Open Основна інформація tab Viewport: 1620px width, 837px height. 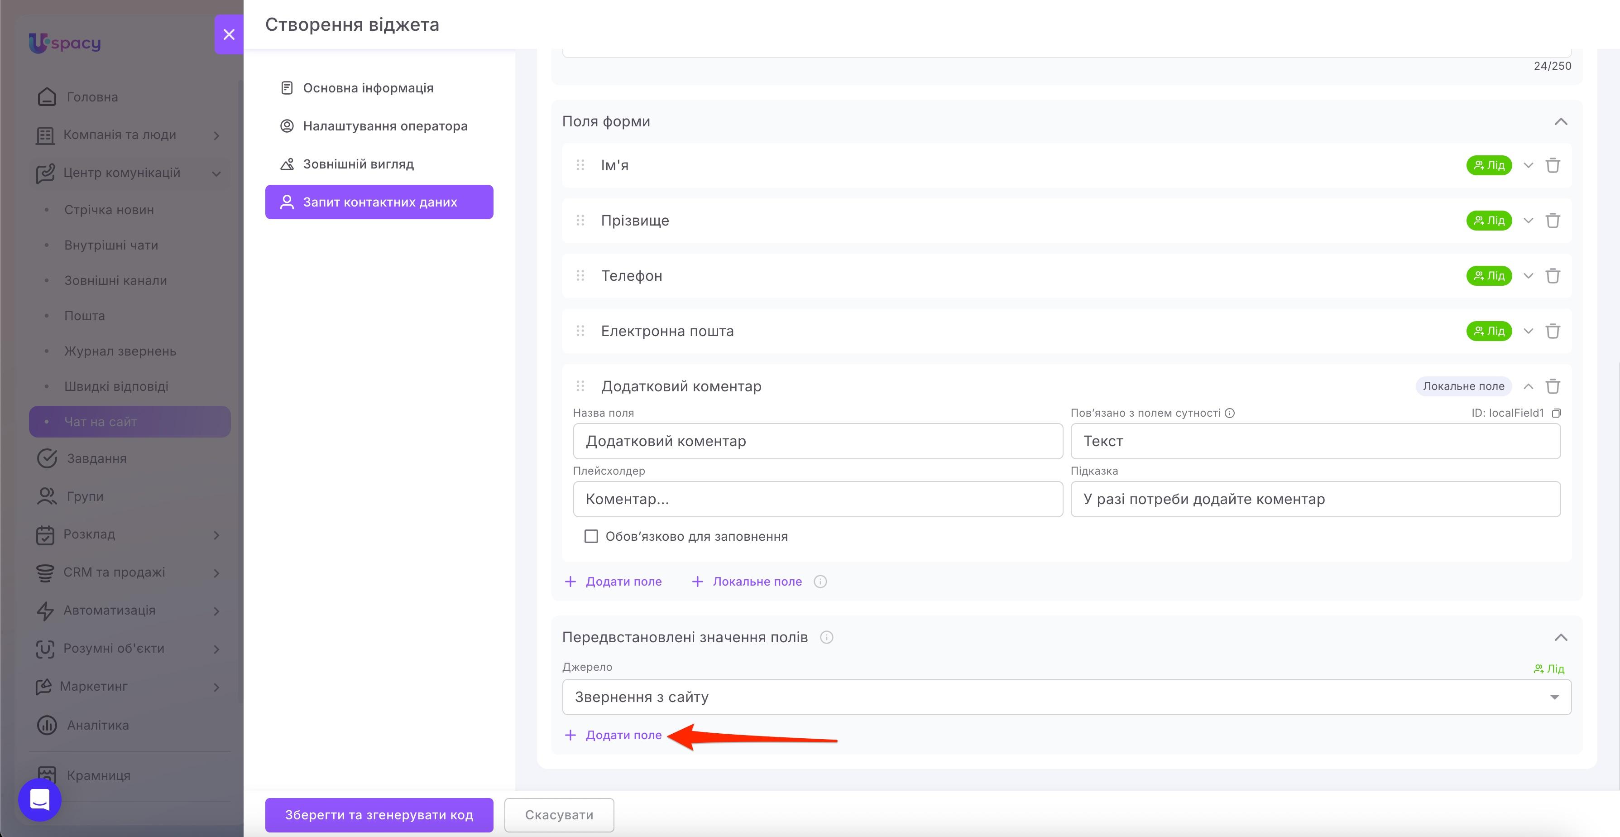pyautogui.click(x=379, y=88)
